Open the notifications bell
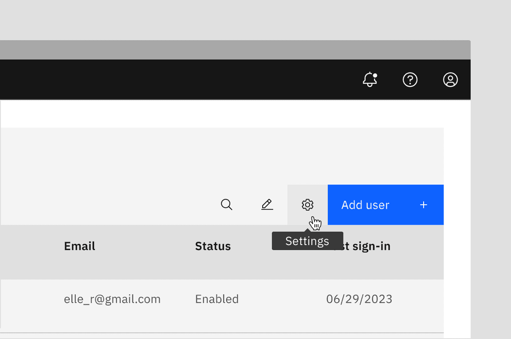 pyautogui.click(x=369, y=80)
